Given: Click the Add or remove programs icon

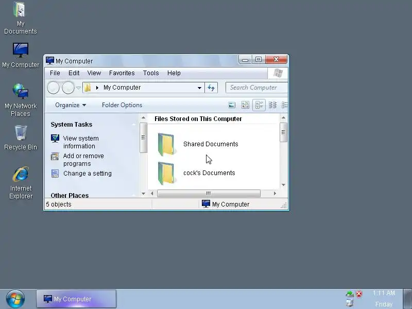Looking at the screenshot, I should [x=55, y=157].
